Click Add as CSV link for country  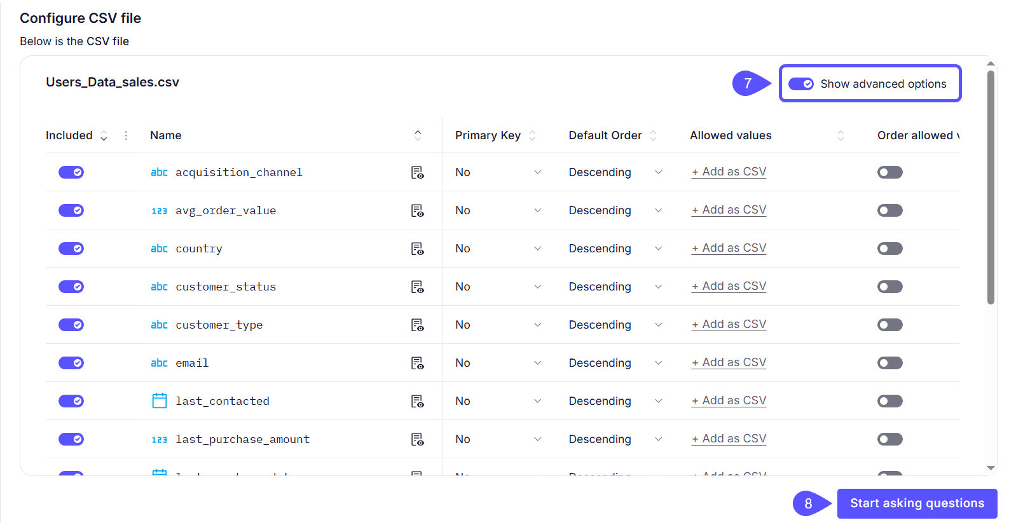729,248
